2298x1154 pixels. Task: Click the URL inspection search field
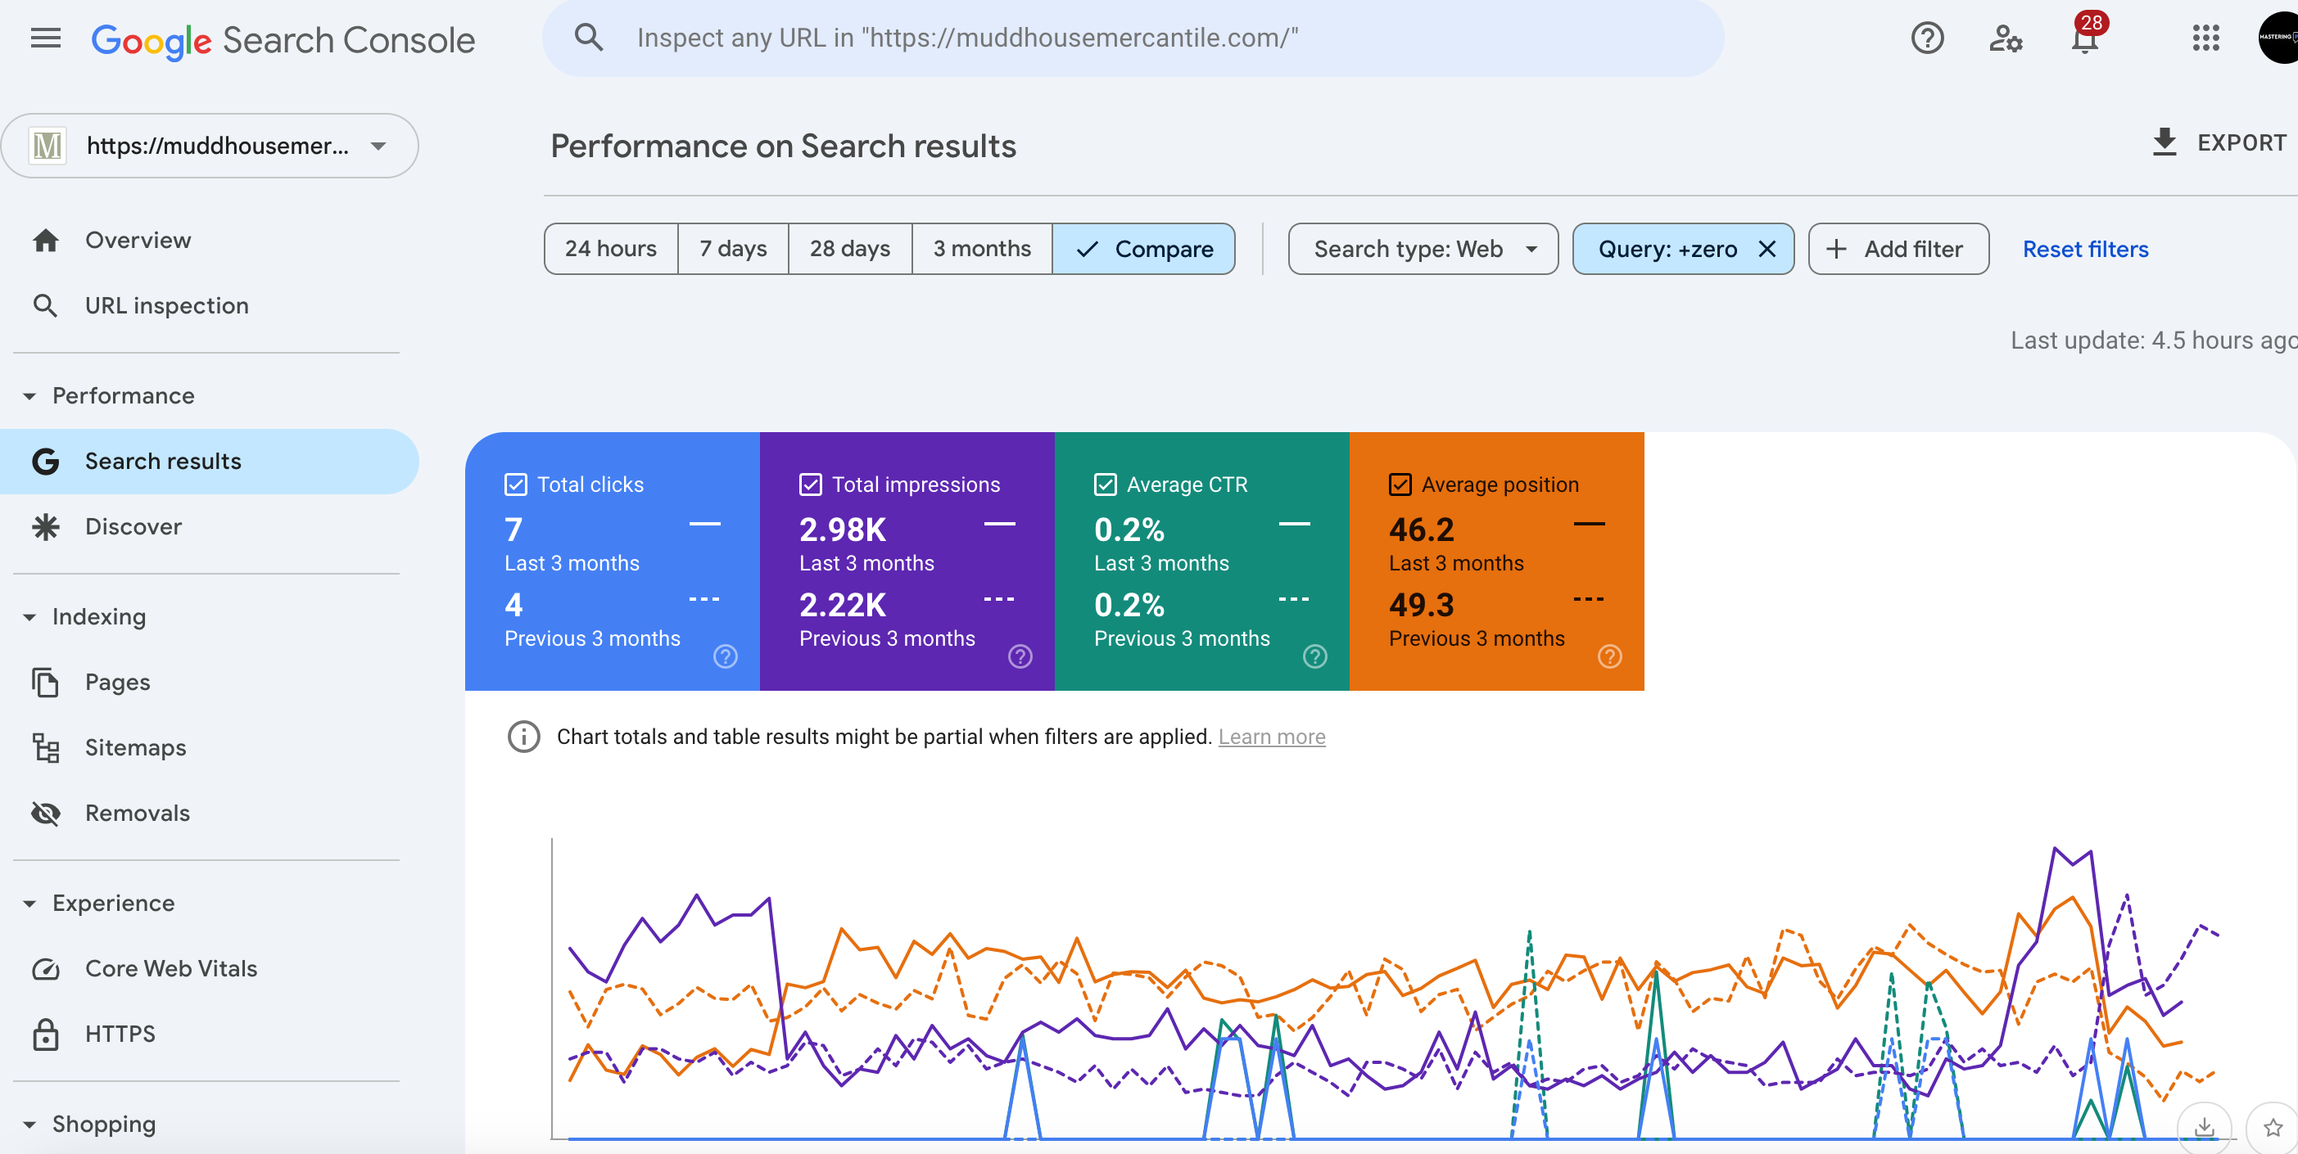tap(1133, 38)
